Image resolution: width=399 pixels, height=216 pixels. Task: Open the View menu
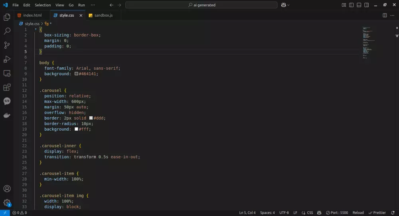pyautogui.click(x=60, y=5)
